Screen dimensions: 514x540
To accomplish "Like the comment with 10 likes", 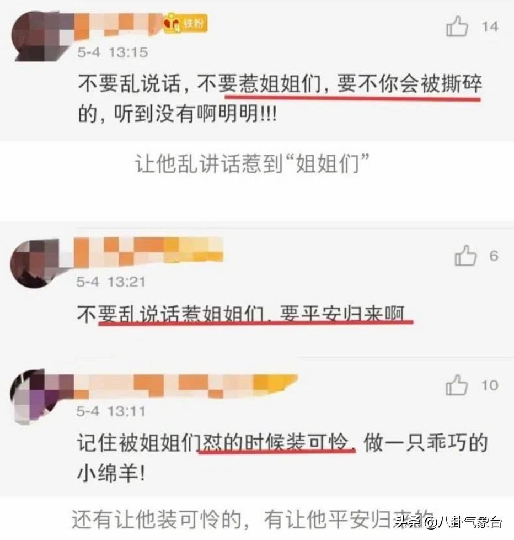I will point(457,385).
